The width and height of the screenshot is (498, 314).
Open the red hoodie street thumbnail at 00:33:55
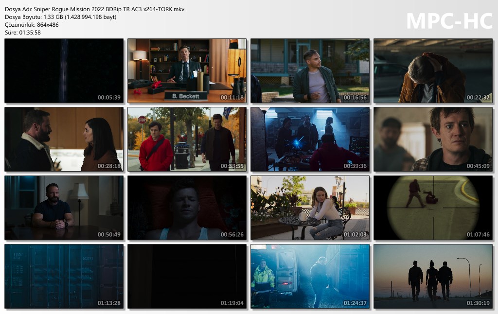coord(187,140)
